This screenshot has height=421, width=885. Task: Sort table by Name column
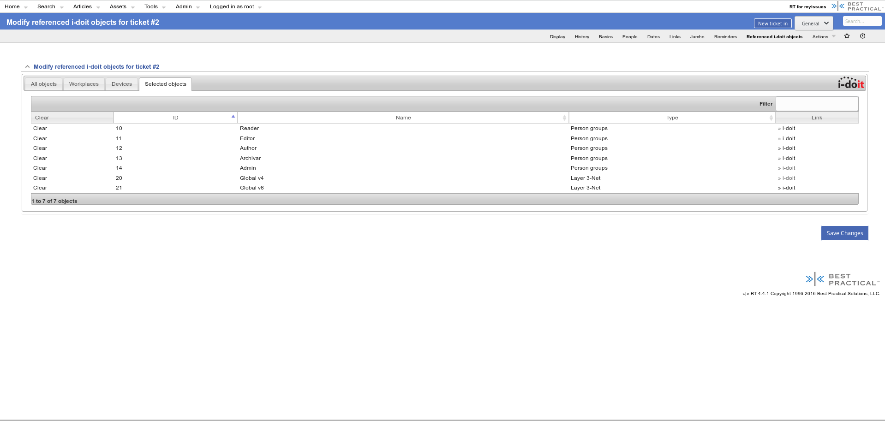[403, 118]
